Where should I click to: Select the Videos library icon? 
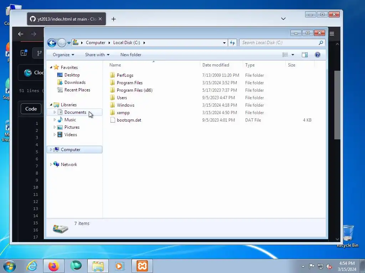pyautogui.click(x=60, y=135)
